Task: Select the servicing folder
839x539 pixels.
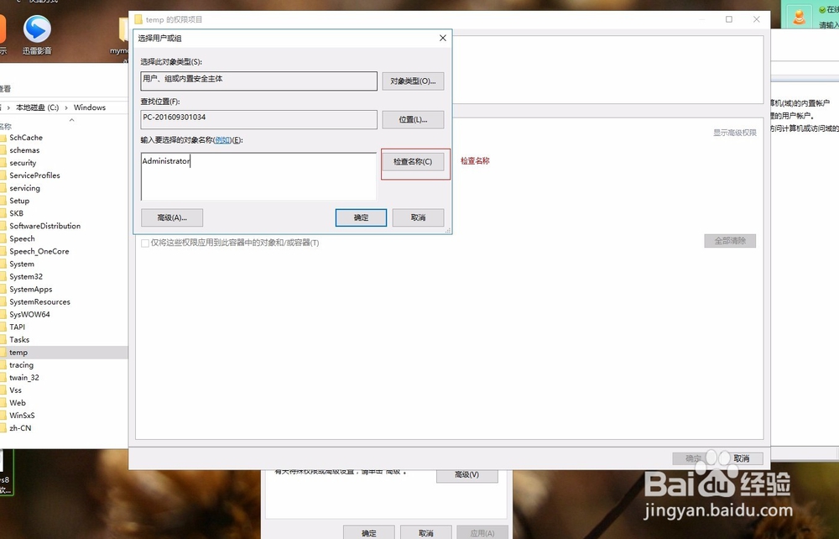Action: [24, 188]
